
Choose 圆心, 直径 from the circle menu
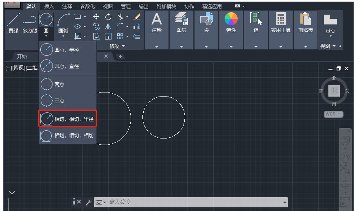[68, 66]
